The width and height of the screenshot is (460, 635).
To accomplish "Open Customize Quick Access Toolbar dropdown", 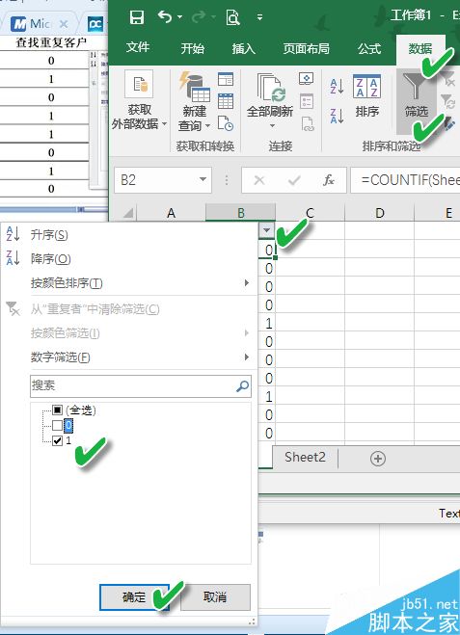I will pyautogui.click(x=259, y=17).
